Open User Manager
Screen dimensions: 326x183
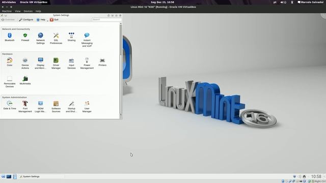87,107
